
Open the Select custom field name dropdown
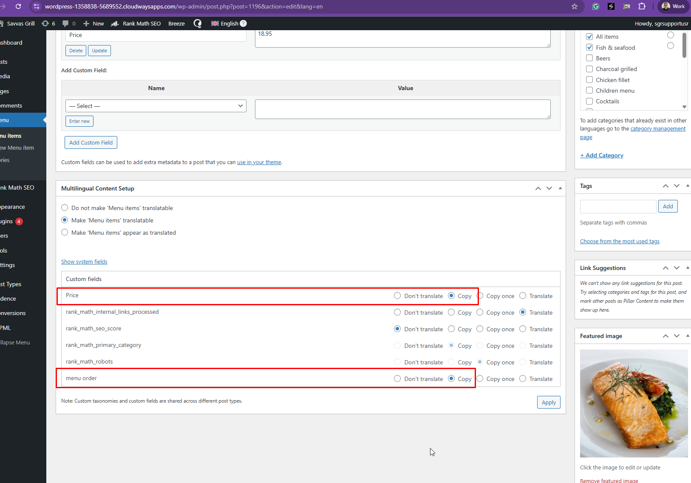coord(156,106)
